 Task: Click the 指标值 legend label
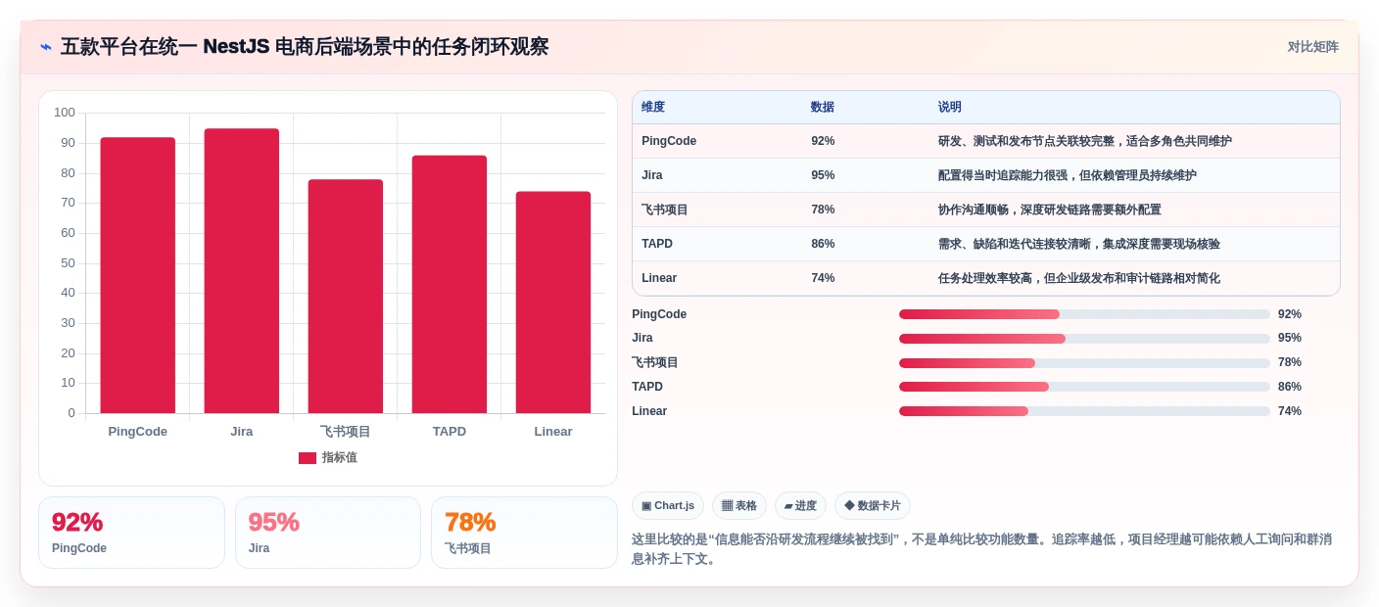[x=339, y=457]
